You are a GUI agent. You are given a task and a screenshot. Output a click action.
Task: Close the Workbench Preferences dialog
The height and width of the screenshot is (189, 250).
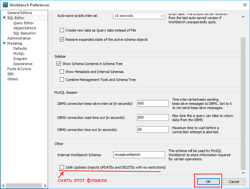pyautogui.click(x=245, y=5)
